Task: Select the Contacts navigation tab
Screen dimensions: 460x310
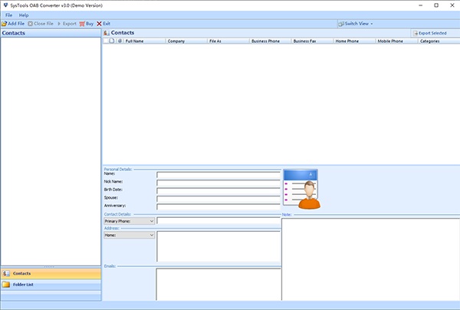Action: (x=51, y=274)
